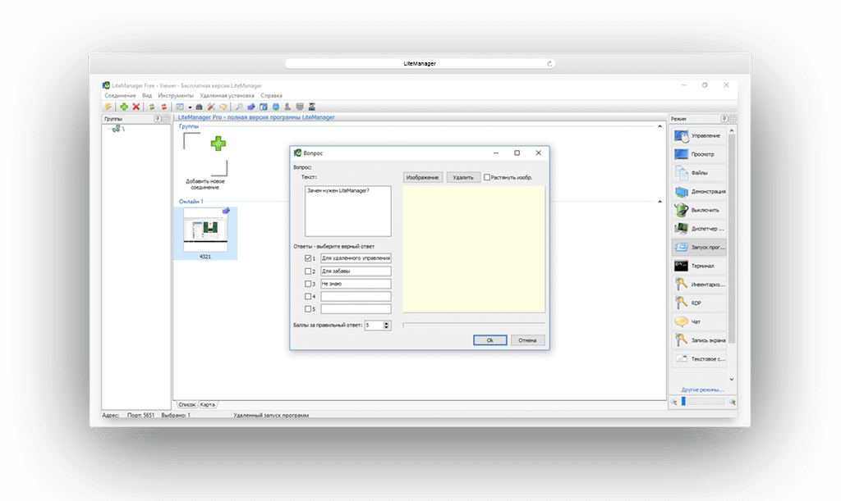Select the 4321 computer thumbnail
This screenshot has width=841, height=501.
[x=205, y=234]
